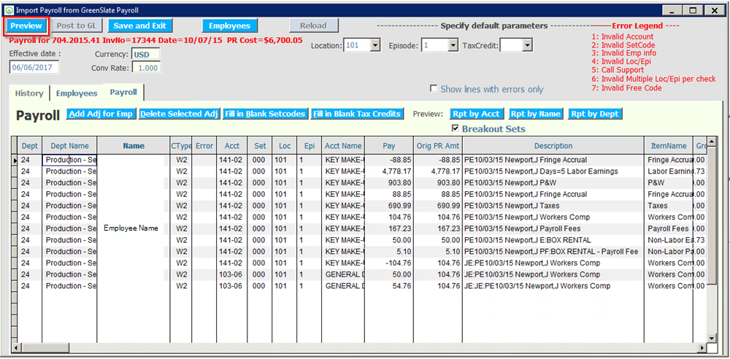The image size is (730, 359).
Task: Click the Name column header
Action: pyautogui.click(x=134, y=146)
